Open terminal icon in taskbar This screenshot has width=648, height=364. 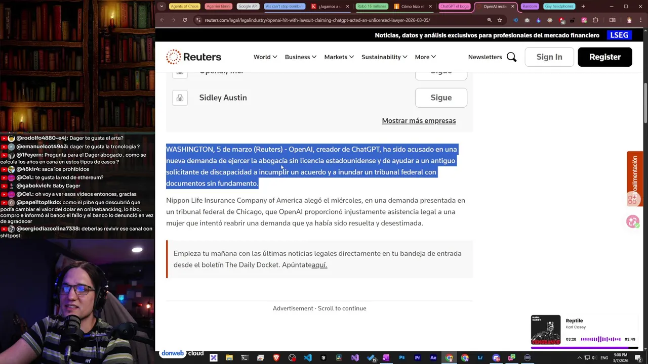click(245, 358)
